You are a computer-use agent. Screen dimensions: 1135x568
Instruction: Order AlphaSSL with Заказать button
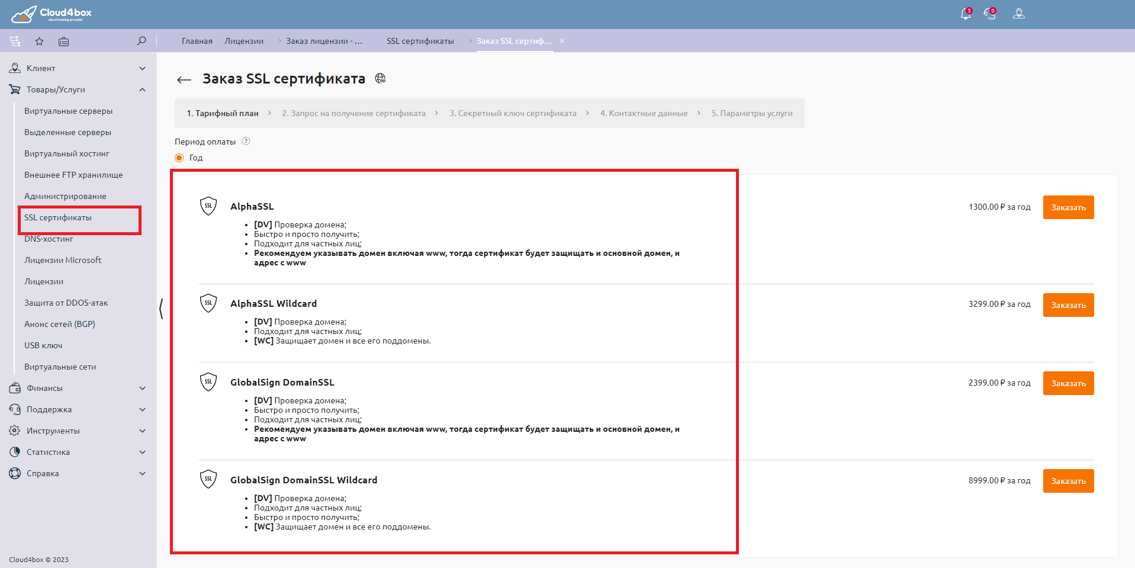pos(1068,207)
